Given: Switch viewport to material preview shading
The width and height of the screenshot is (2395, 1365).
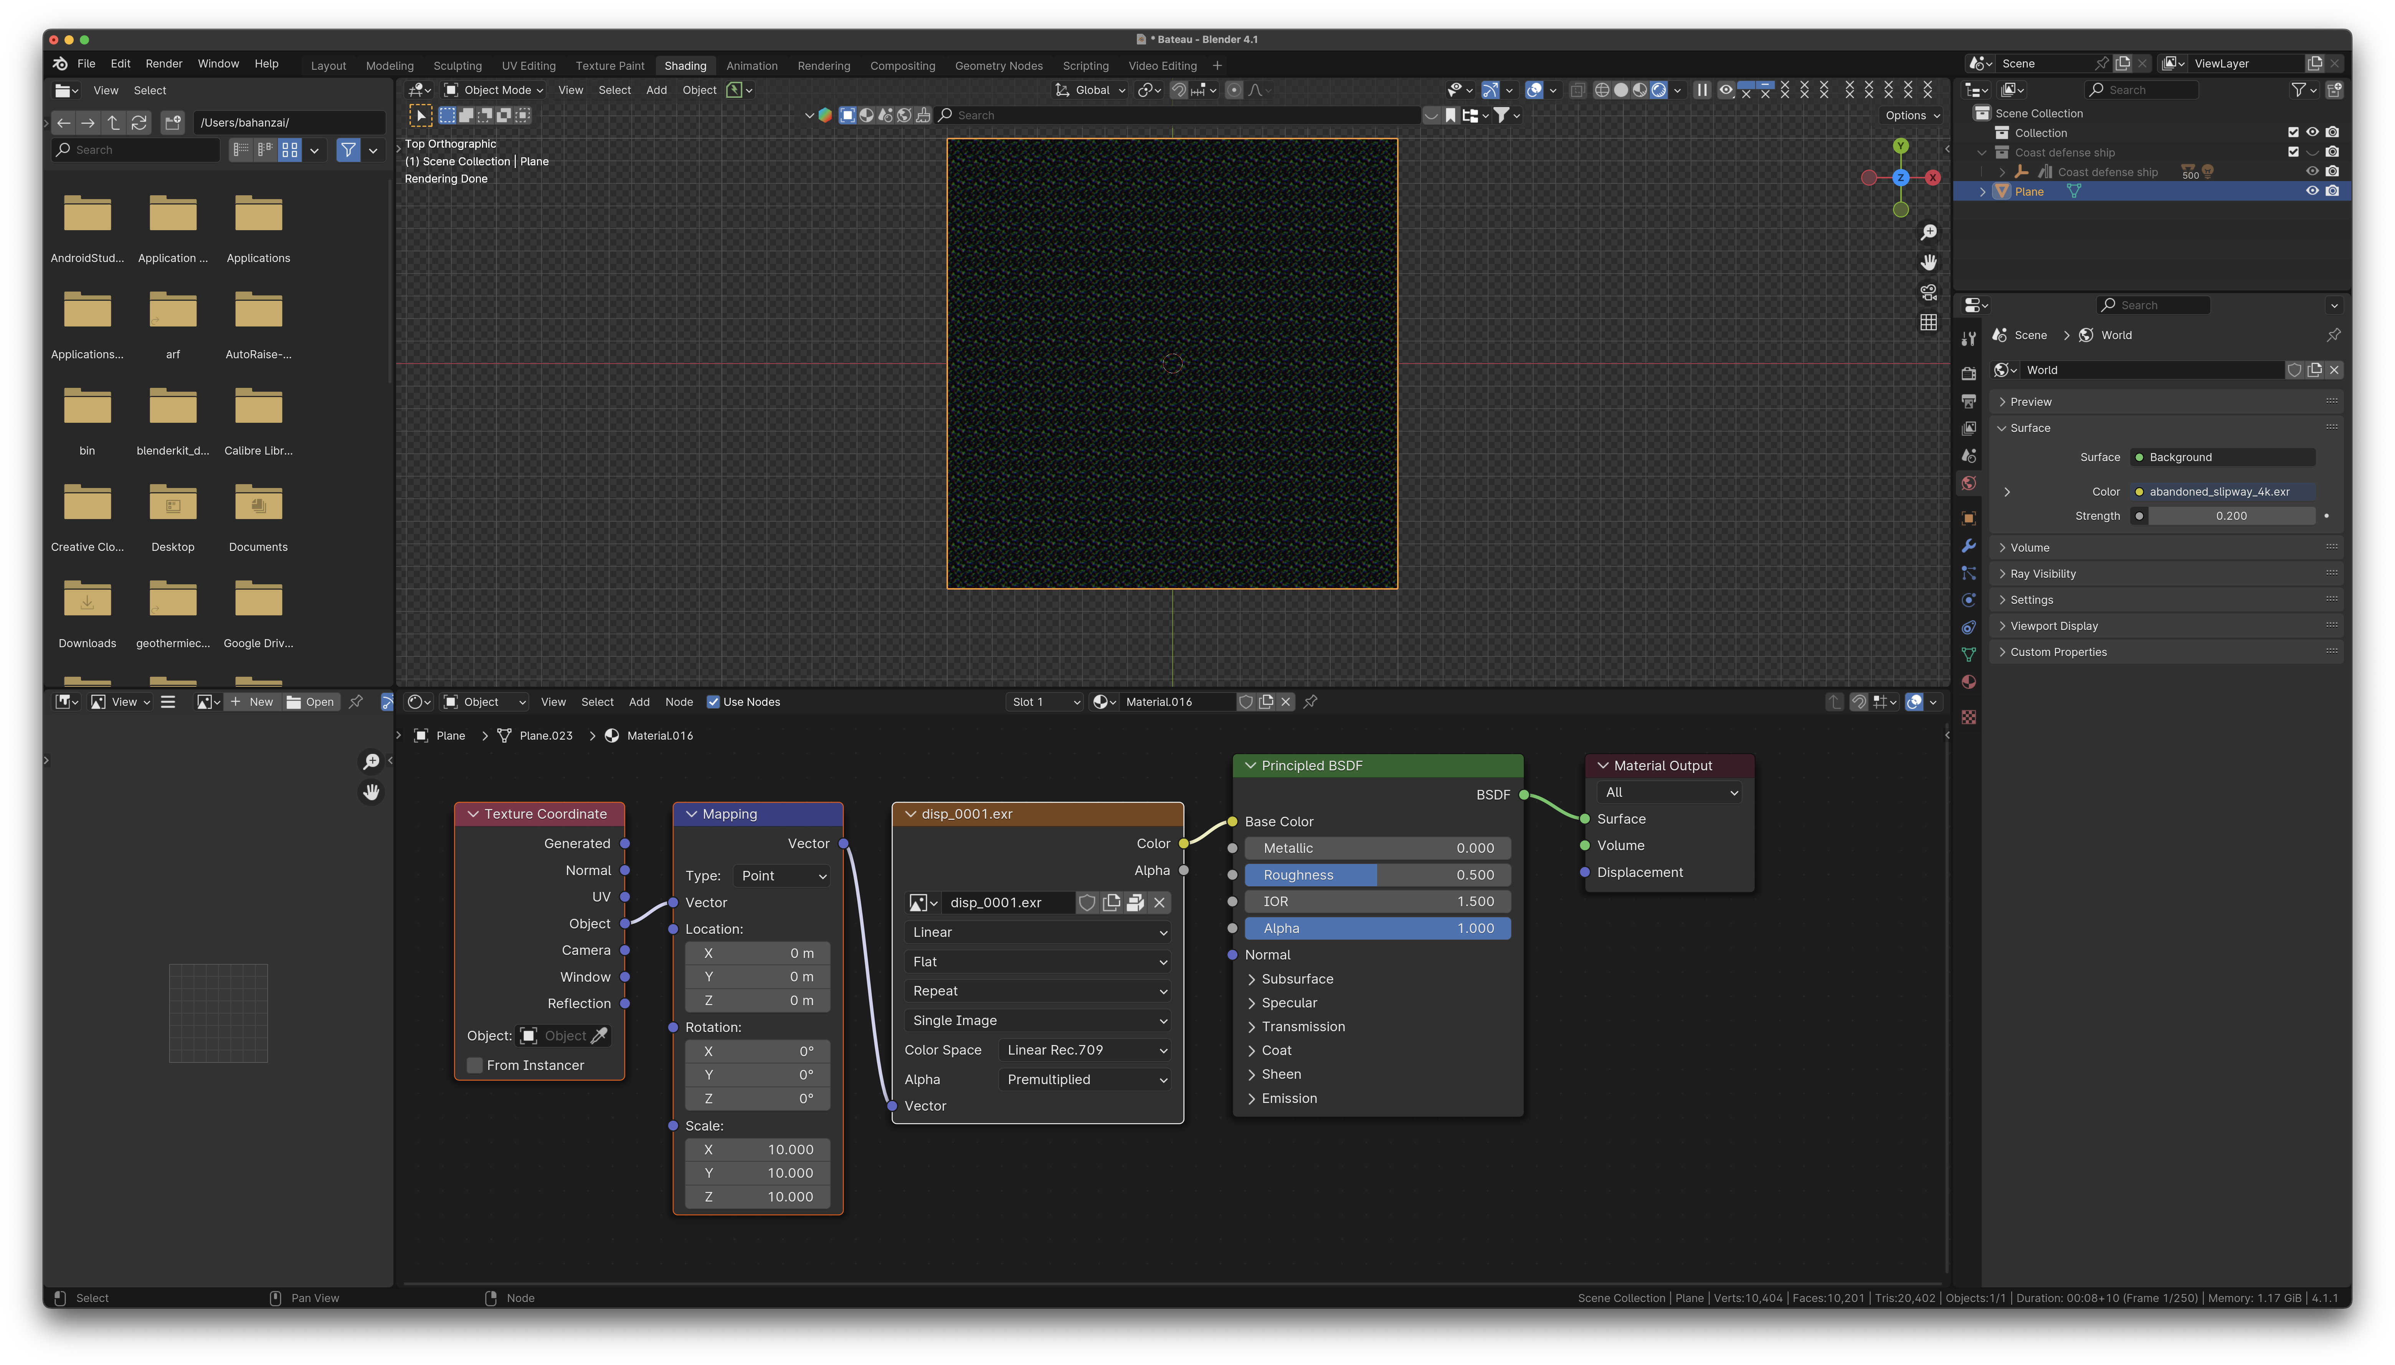Looking at the screenshot, I should click(x=1639, y=90).
